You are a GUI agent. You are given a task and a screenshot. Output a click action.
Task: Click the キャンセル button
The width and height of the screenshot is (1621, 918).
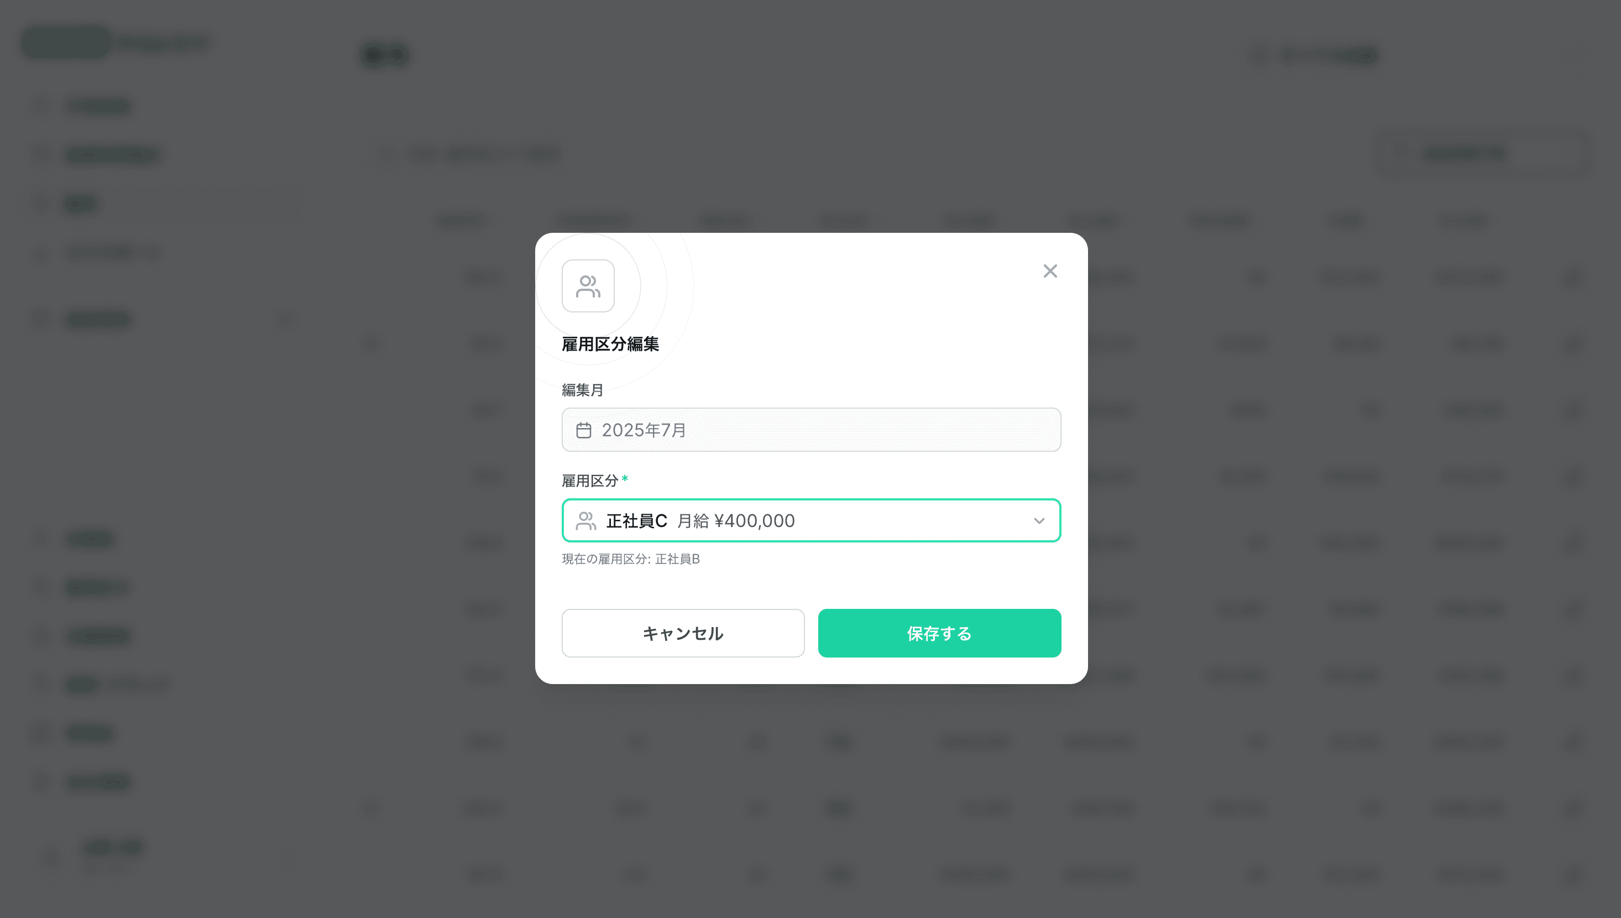pos(683,633)
